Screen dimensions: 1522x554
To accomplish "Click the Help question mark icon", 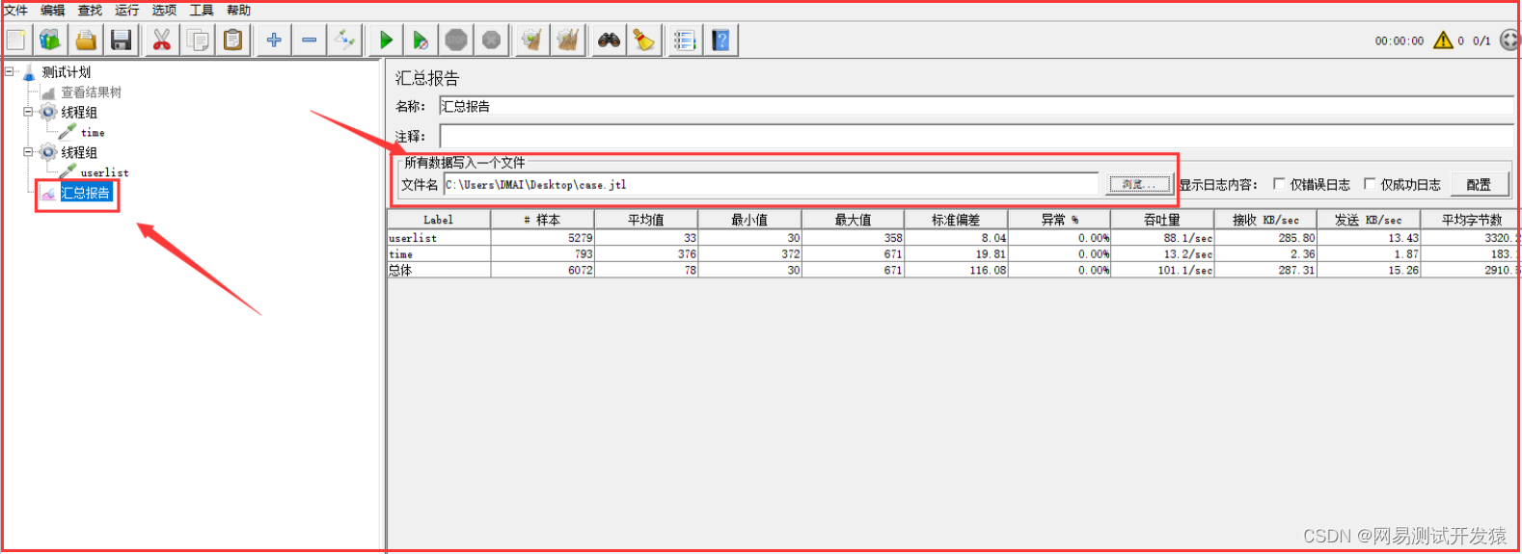I will (720, 40).
